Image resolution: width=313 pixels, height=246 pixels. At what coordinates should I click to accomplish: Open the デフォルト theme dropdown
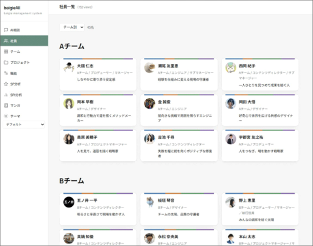click(24, 125)
